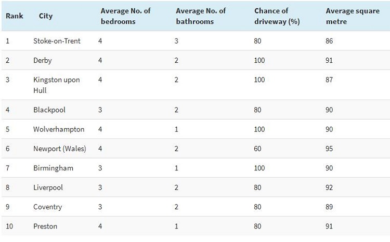The height and width of the screenshot is (242, 390).
Task: Click the Wolverhampton city cell
Action: click(x=59, y=129)
